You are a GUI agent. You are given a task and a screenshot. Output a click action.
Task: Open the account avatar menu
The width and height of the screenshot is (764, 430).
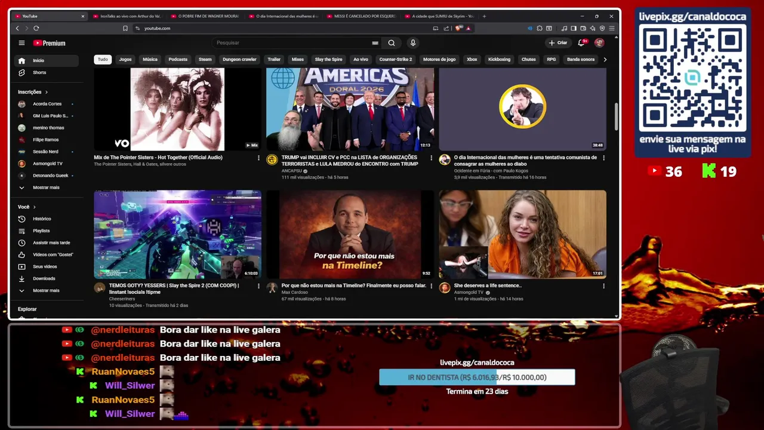coord(599,43)
